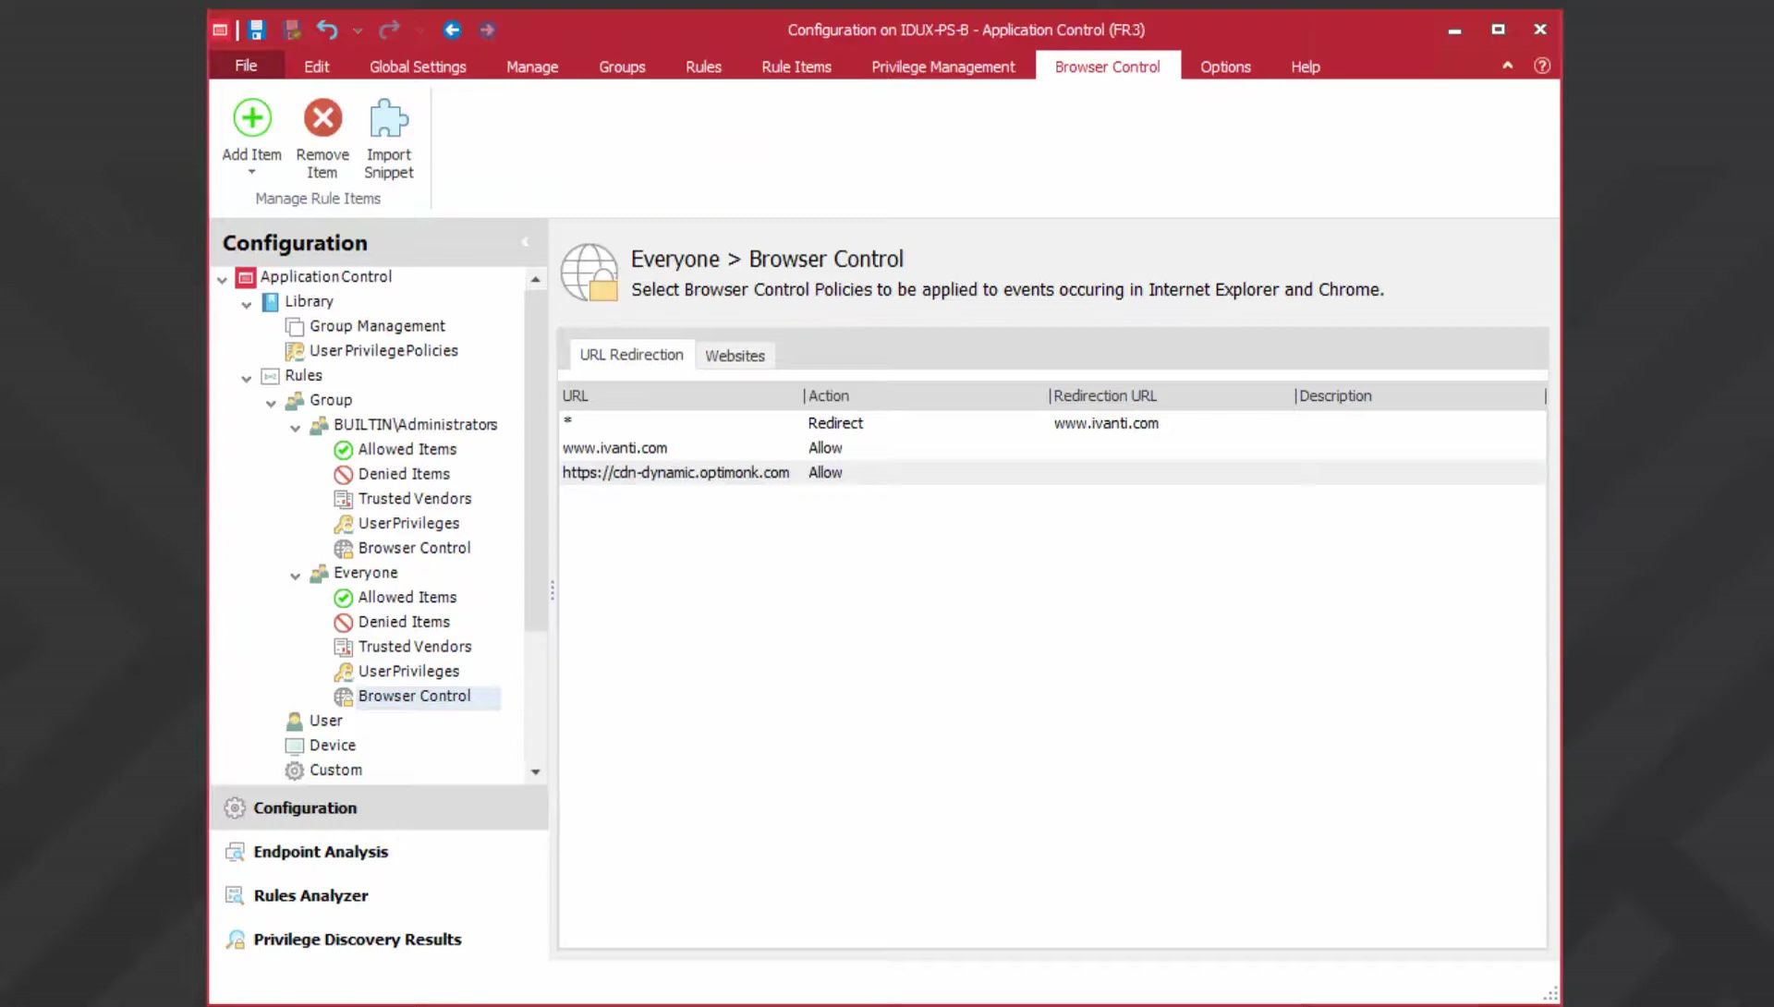Switch to the Global Settings tab
Image resolution: width=1774 pixels, height=1007 pixels.
pyautogui.click(x=418, y=67)
